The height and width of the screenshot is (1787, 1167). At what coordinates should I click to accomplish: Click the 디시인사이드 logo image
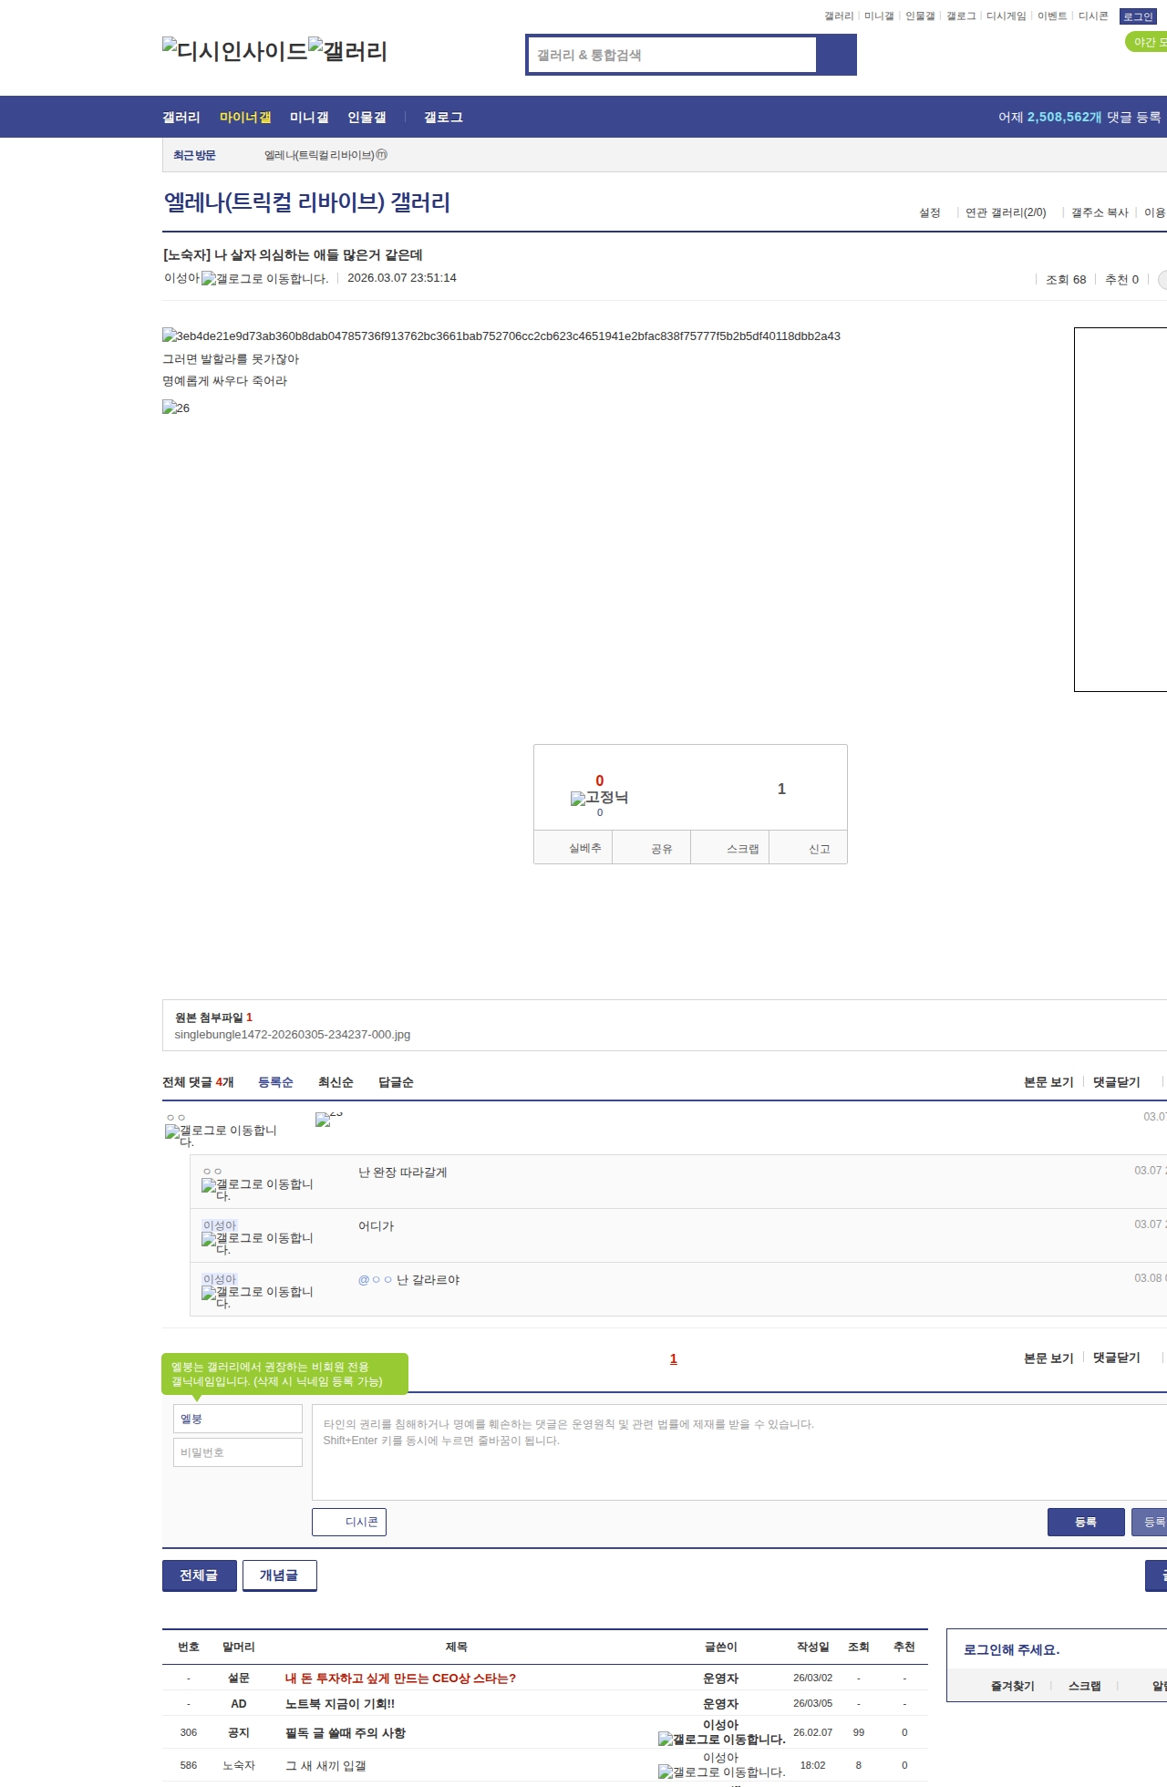click(x=235, y=51)
